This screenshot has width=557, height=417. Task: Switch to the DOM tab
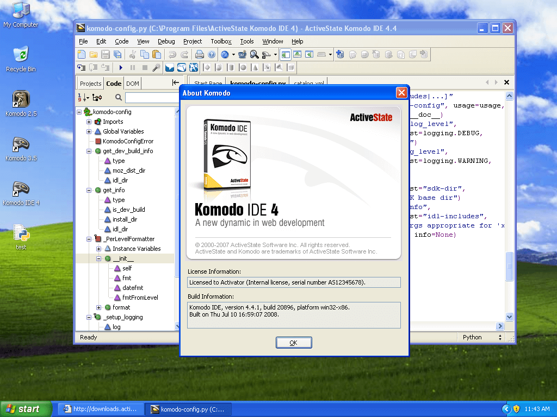133,84
